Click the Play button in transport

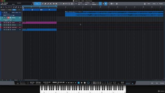point(82,83)
